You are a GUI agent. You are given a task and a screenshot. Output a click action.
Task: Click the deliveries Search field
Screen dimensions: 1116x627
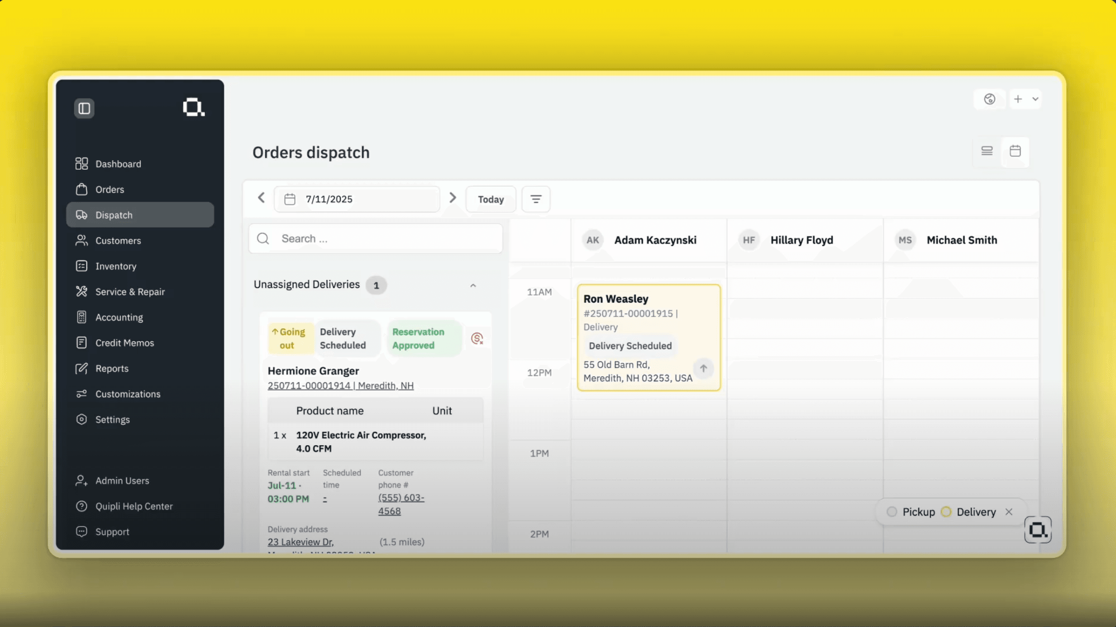click(376, 238)
